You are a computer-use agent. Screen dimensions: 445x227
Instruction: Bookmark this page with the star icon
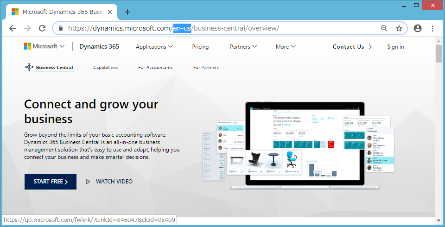coord(399,28)
